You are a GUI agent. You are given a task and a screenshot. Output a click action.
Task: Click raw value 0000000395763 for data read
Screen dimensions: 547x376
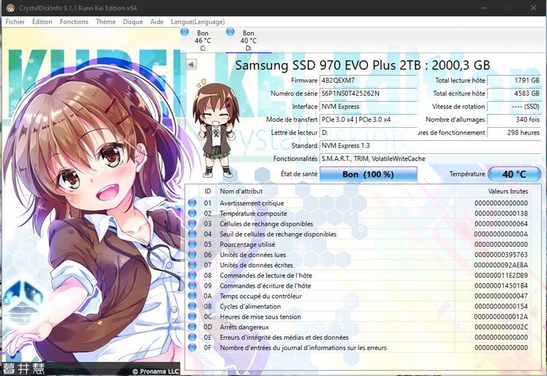pos(501,254)
